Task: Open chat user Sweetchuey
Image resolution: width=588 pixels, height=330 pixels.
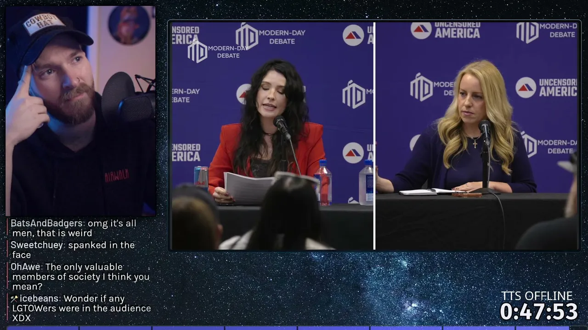Action: [37, 245]
